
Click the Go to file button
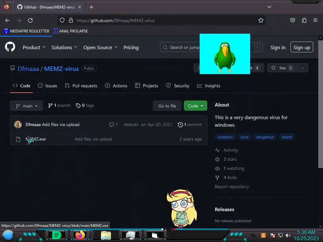(167, 106)
